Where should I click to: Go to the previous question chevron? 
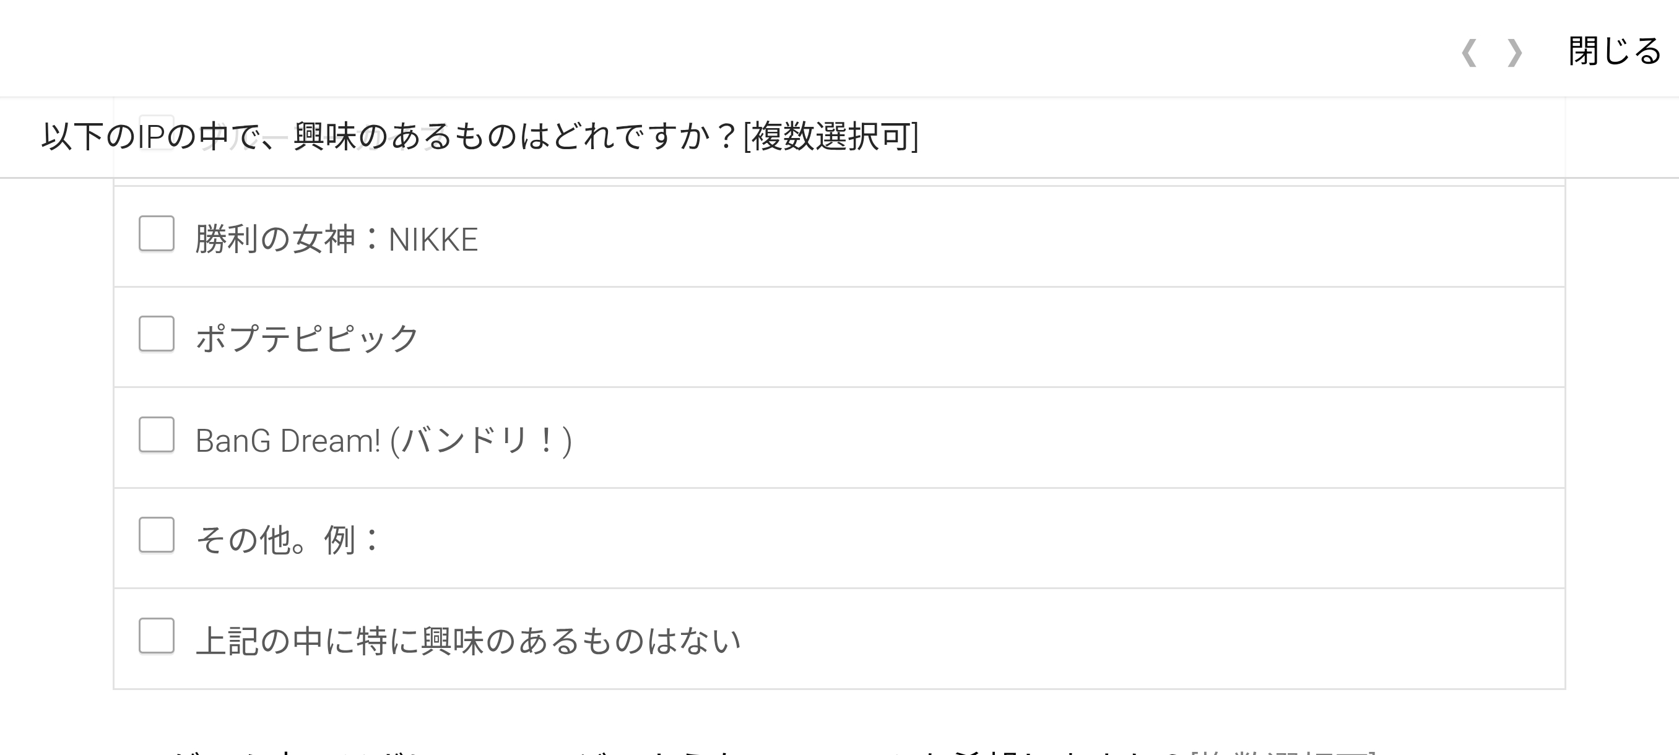(1469, 53)
